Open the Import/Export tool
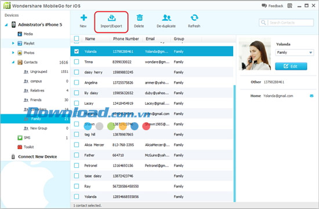 pos(111,22)
